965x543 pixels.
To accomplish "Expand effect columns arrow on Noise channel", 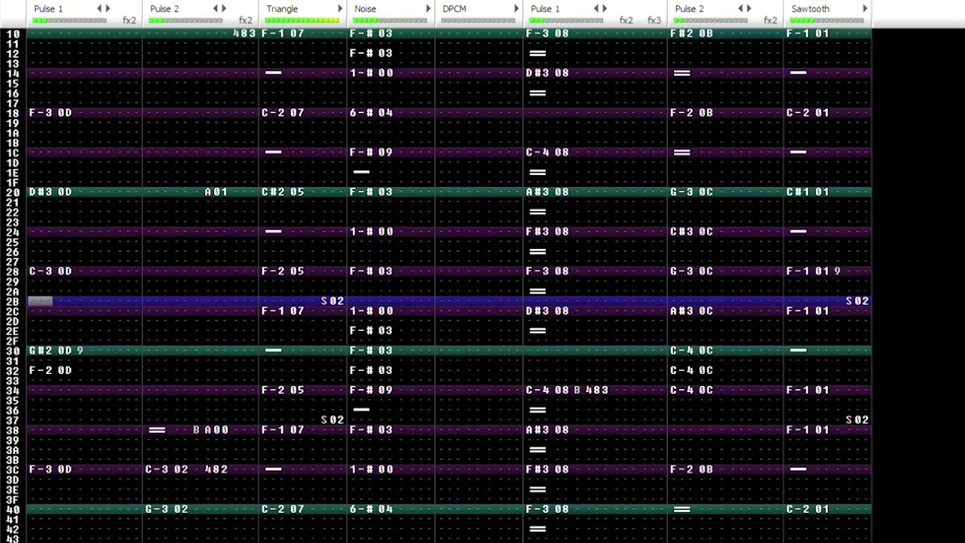I will pyautogui.click(x=428, y=8).
